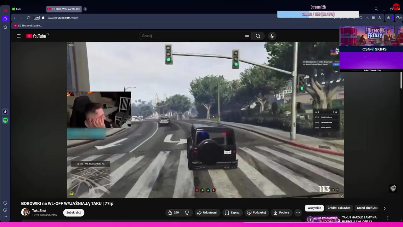Click the Stream 12h progress bar
This screenshot has height=227, width=403.
pyautogui.click(x=318, y=14)
